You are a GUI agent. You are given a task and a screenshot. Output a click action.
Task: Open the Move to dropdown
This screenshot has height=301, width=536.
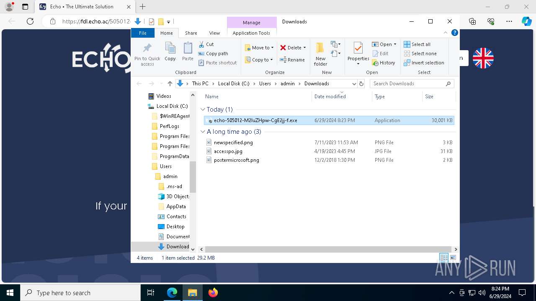click(x=259, y=48)
